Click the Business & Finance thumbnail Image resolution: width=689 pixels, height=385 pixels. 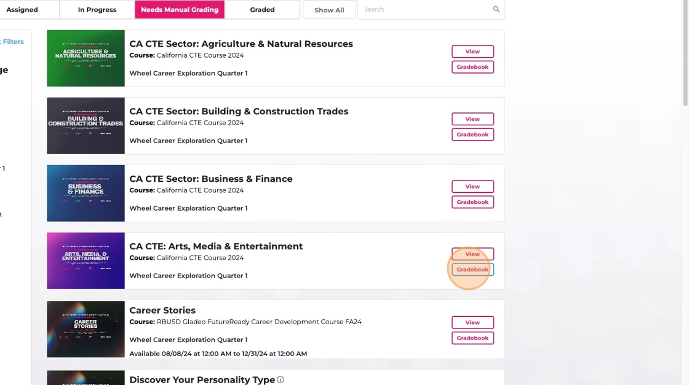[x=86, y=193]
